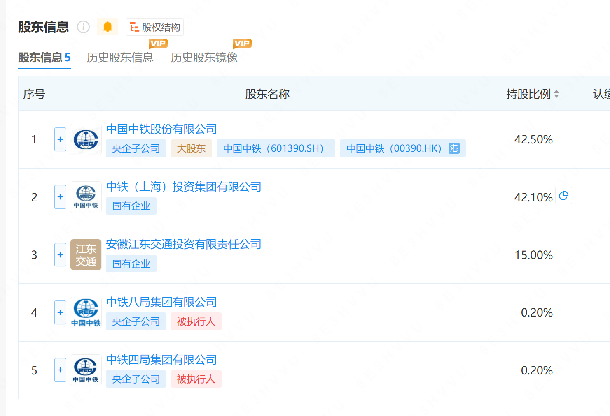This screenshot has width=610, height=416.
Task: Click the 江东交通 logo thumbnail
Action: click(x=86, y=255)
